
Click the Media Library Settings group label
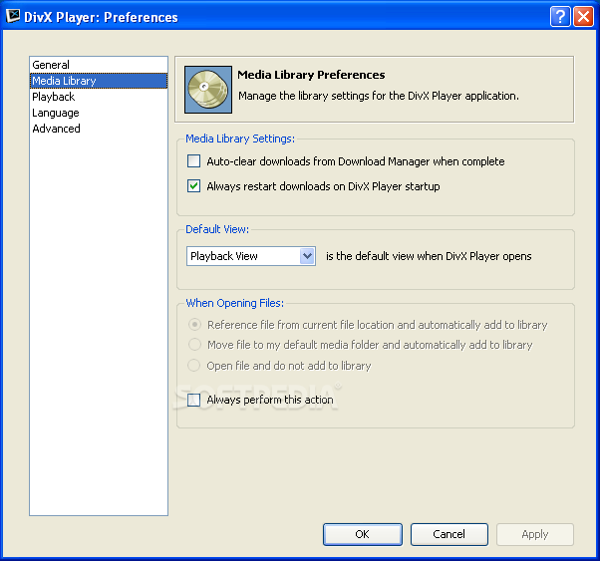click(x=240, y=139)
